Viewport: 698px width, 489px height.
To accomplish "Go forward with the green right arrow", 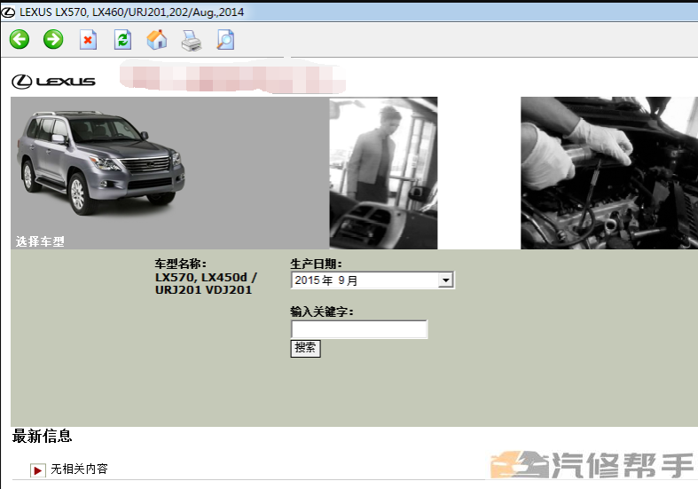I will [53, 39].
